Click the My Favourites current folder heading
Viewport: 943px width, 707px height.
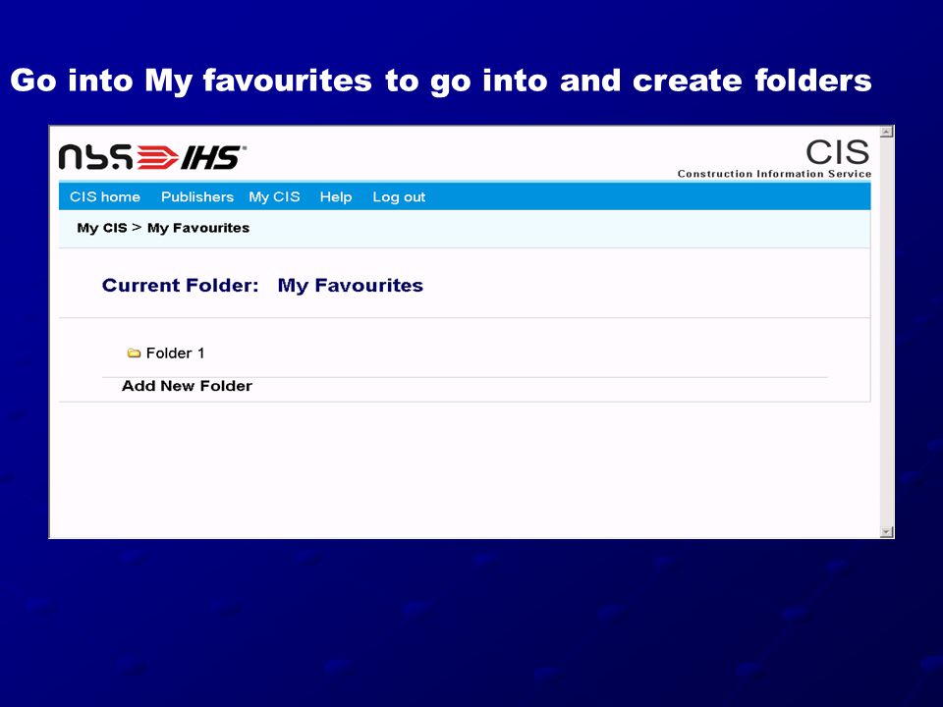(x=351, y=286)
